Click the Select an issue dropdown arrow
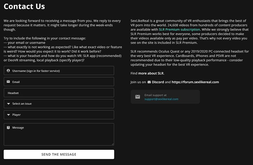This screenshot has width=253, height=165. point(9,104)
